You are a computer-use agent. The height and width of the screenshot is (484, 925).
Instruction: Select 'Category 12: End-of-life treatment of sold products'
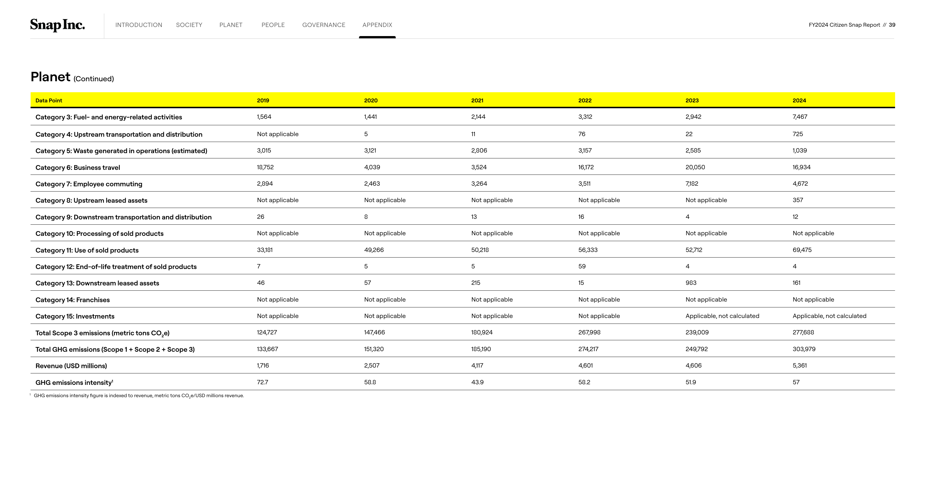point(116,267)
